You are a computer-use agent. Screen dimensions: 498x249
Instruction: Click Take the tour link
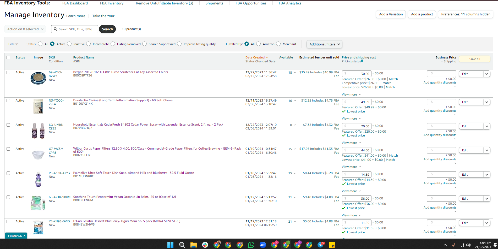coord(103,16)
